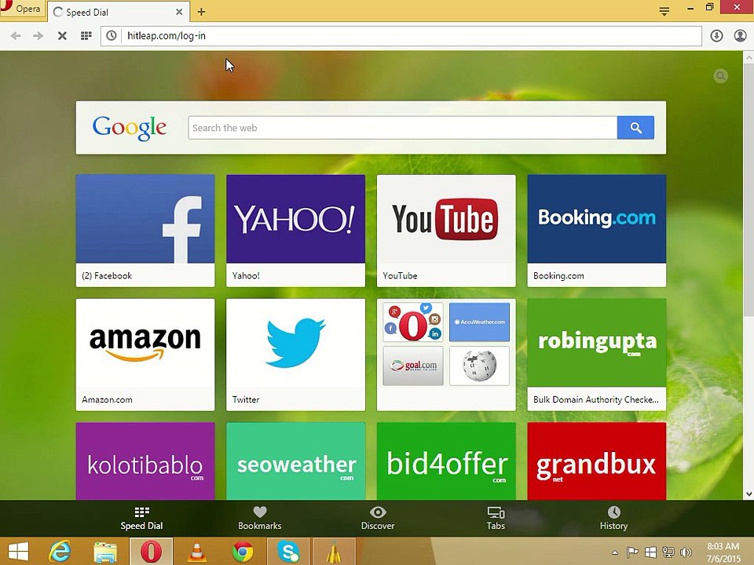Click the Google logo

[130, 128]
